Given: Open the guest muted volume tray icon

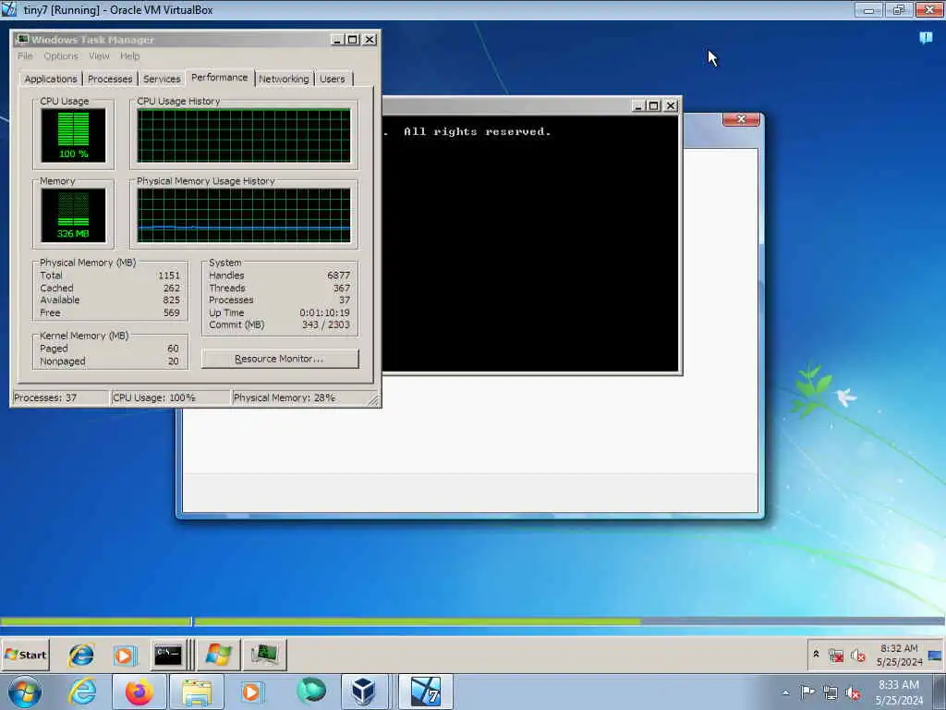Looking at the screenshot, I should (857, 655).
